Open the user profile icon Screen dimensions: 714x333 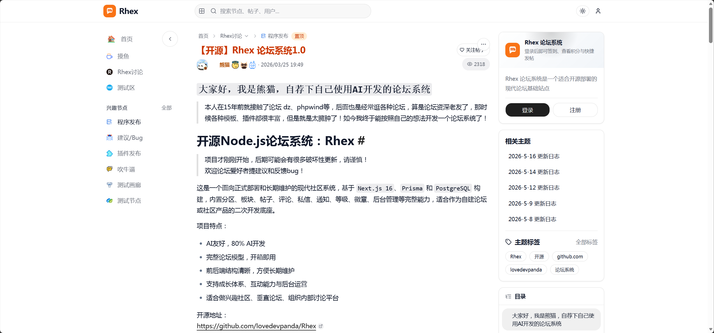coord(598,11)
